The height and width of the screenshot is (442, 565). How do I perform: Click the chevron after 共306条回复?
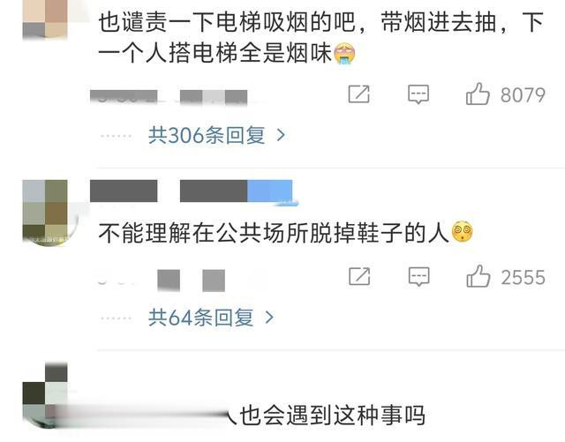[x=281, y=136]
